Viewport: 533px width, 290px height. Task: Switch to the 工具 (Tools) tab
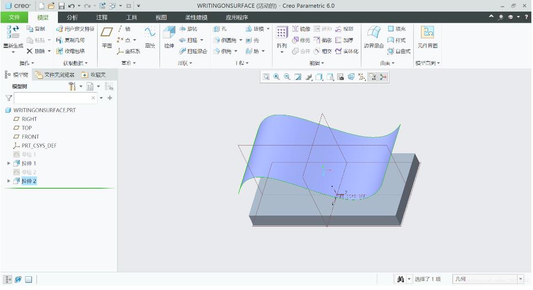click(x=131, y=17)
